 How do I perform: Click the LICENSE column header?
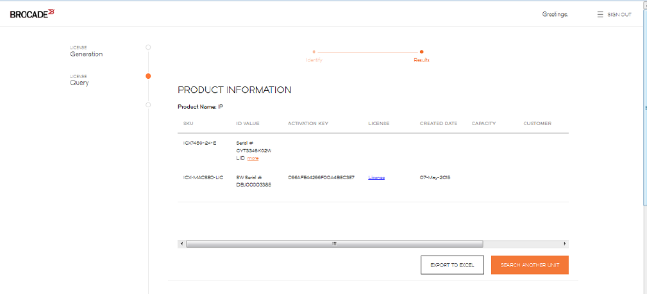click(x=379, y=123)
